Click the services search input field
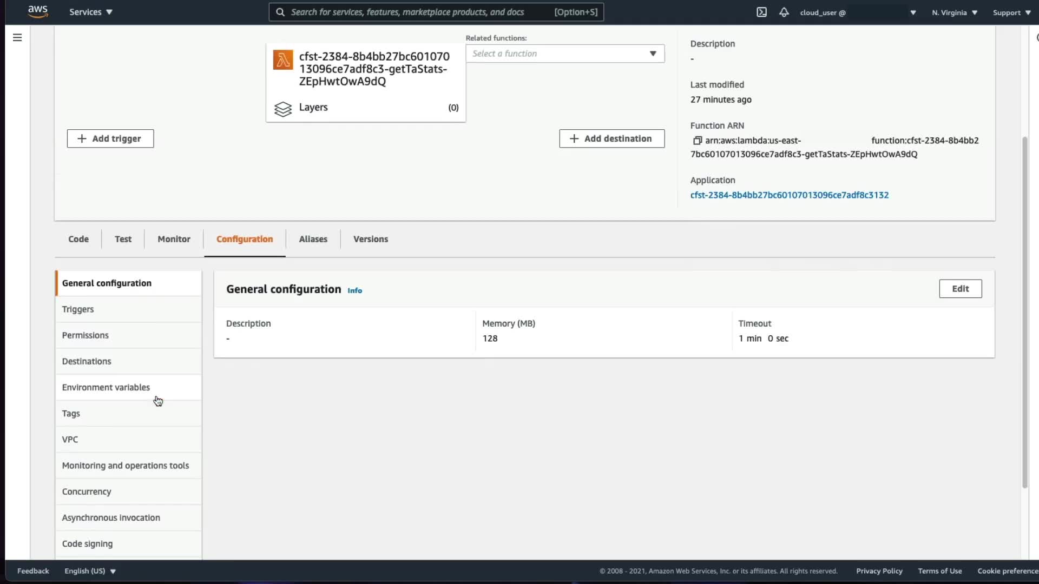Image resolution: width=1039 pixels, height=584 pixels. click(417, 12)
